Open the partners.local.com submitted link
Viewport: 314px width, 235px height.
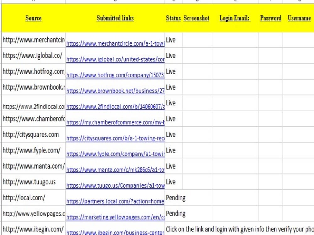115,201
